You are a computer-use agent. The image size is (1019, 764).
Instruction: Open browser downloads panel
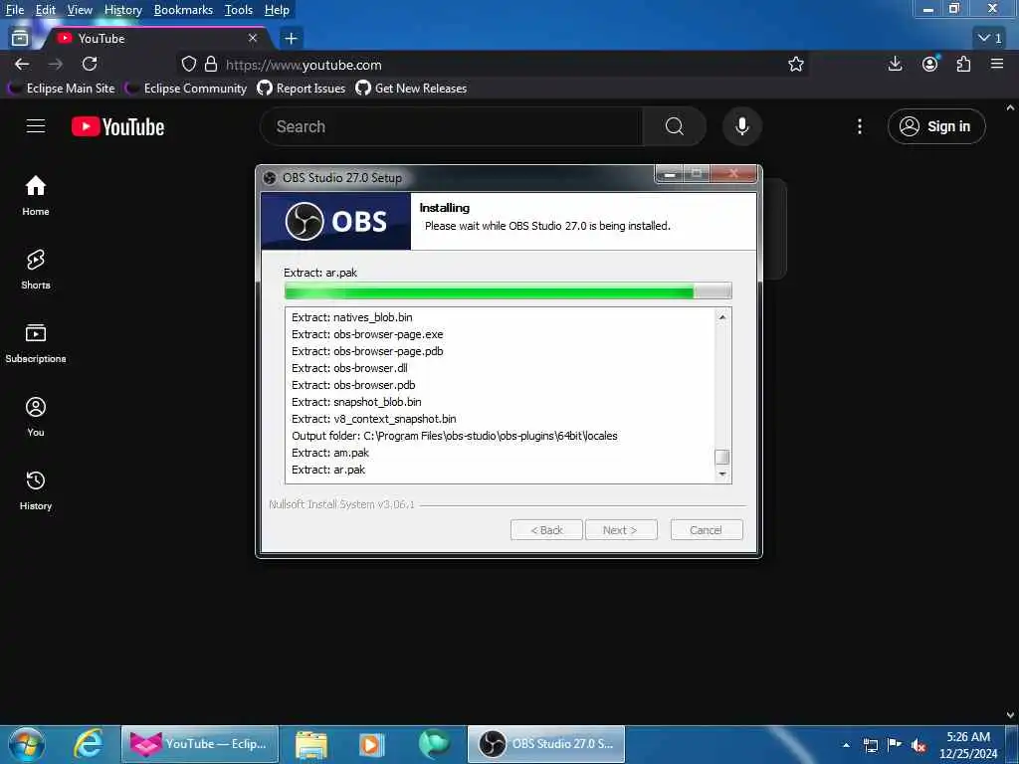(895, 64)
